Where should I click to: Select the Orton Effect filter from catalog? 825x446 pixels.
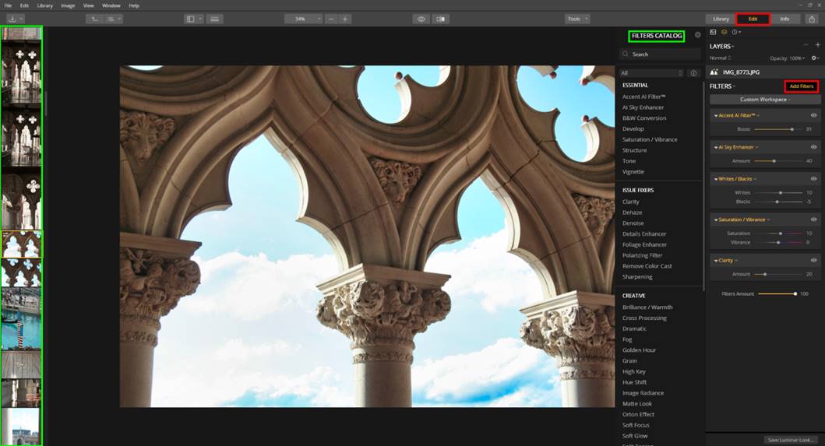(x=638, y=414)
